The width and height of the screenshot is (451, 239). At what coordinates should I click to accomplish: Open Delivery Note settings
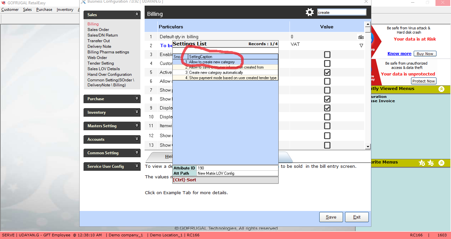point(99,46)
